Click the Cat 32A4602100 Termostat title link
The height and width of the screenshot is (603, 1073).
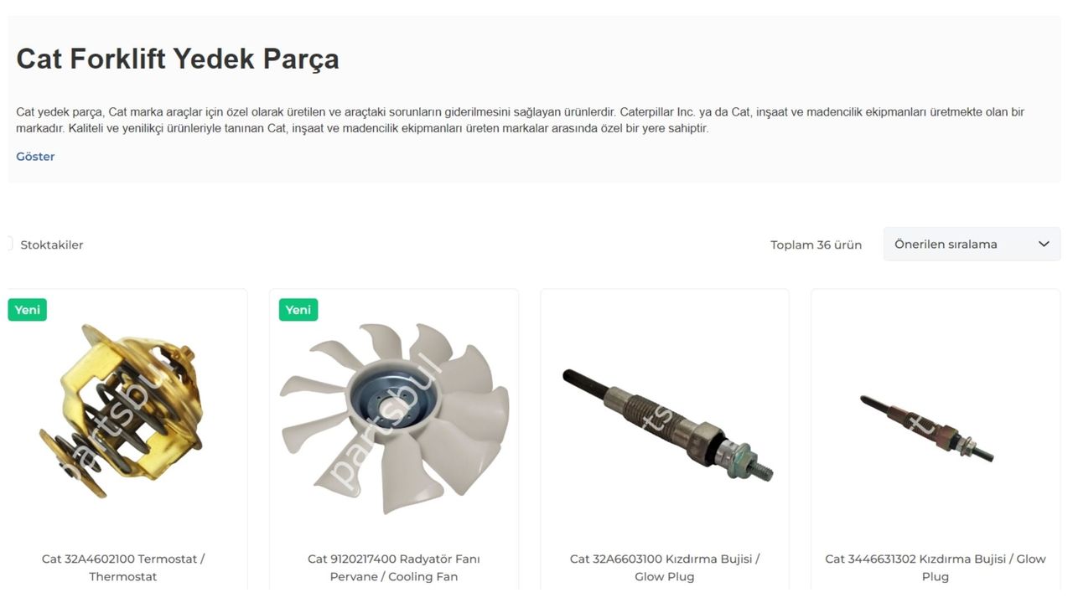(123, 568)
